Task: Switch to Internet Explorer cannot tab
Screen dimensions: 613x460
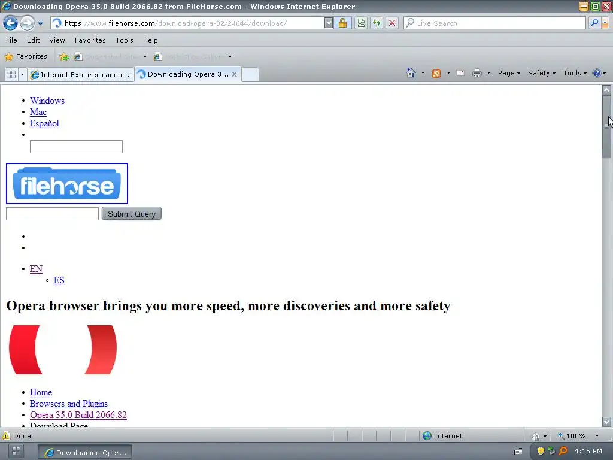Action: (x=81, y=75)
